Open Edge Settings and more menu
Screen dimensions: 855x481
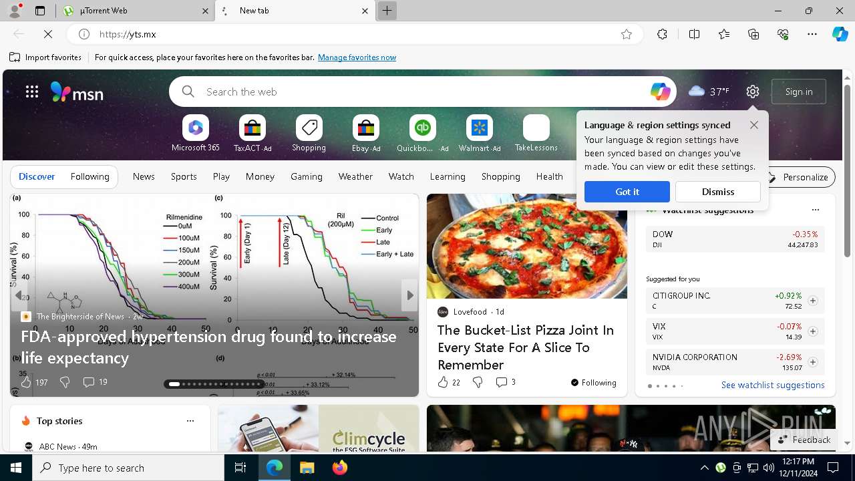coord(812,34)
